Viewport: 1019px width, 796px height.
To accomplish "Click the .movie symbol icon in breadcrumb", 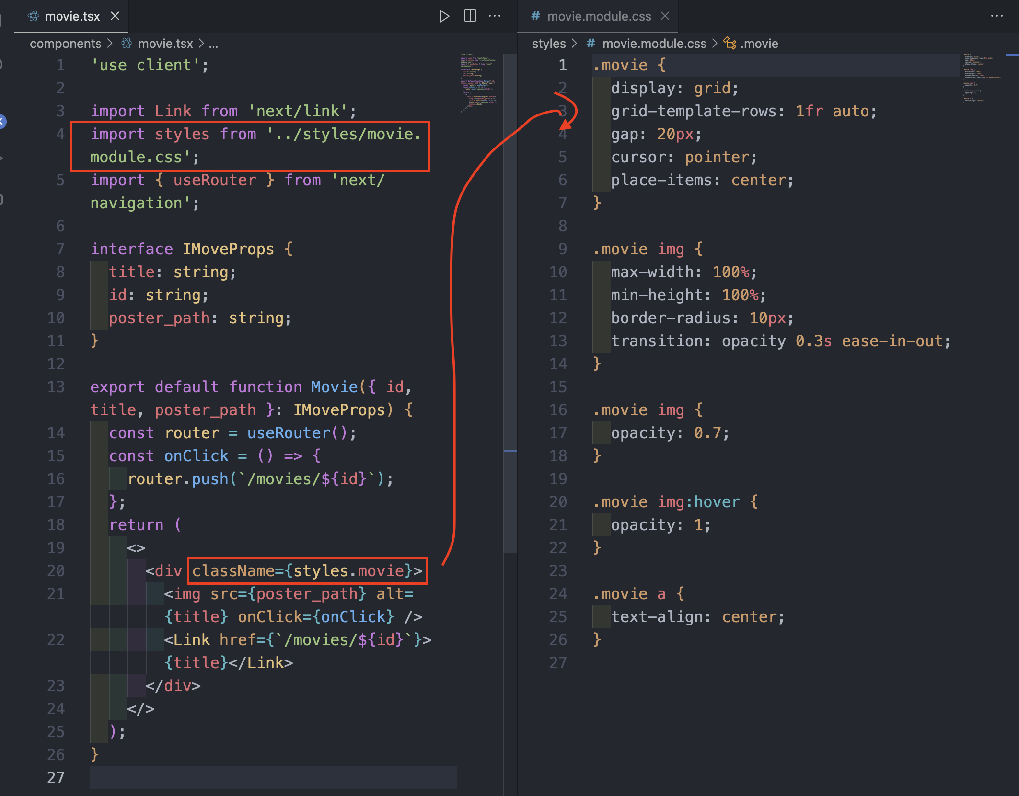I will pyautogui.click(x=730, y=43).
